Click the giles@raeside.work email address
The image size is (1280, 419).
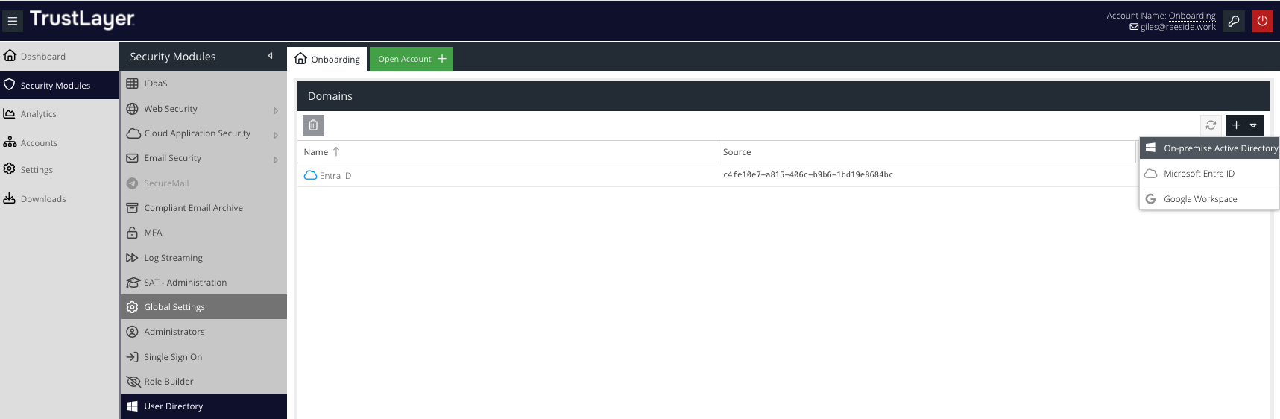tap(1178, 27)
